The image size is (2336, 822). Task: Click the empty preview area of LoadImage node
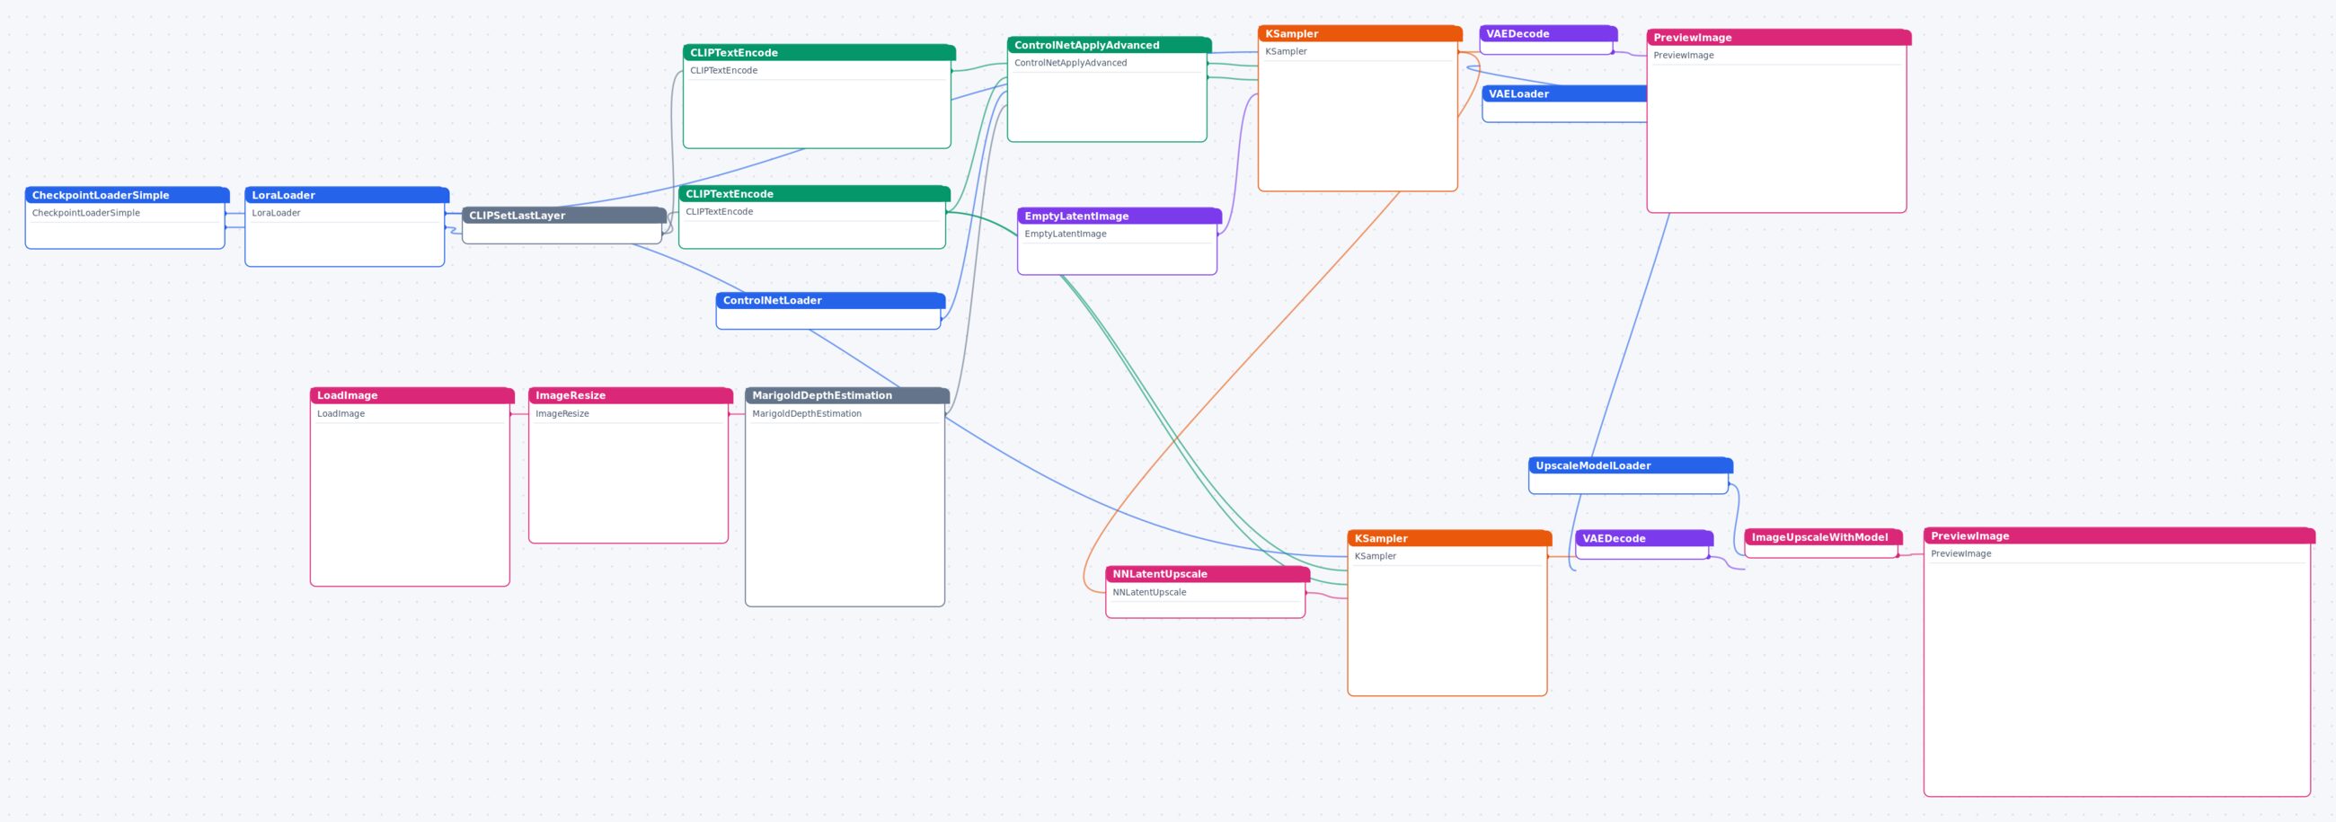pos(410,503)
